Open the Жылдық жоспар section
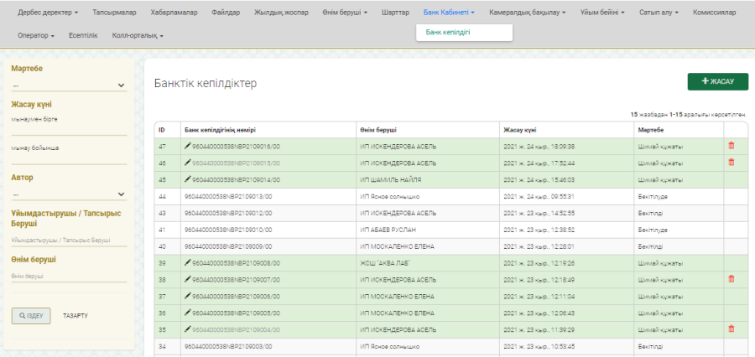This screenshot has width=755, height=357. coord(281,13)
